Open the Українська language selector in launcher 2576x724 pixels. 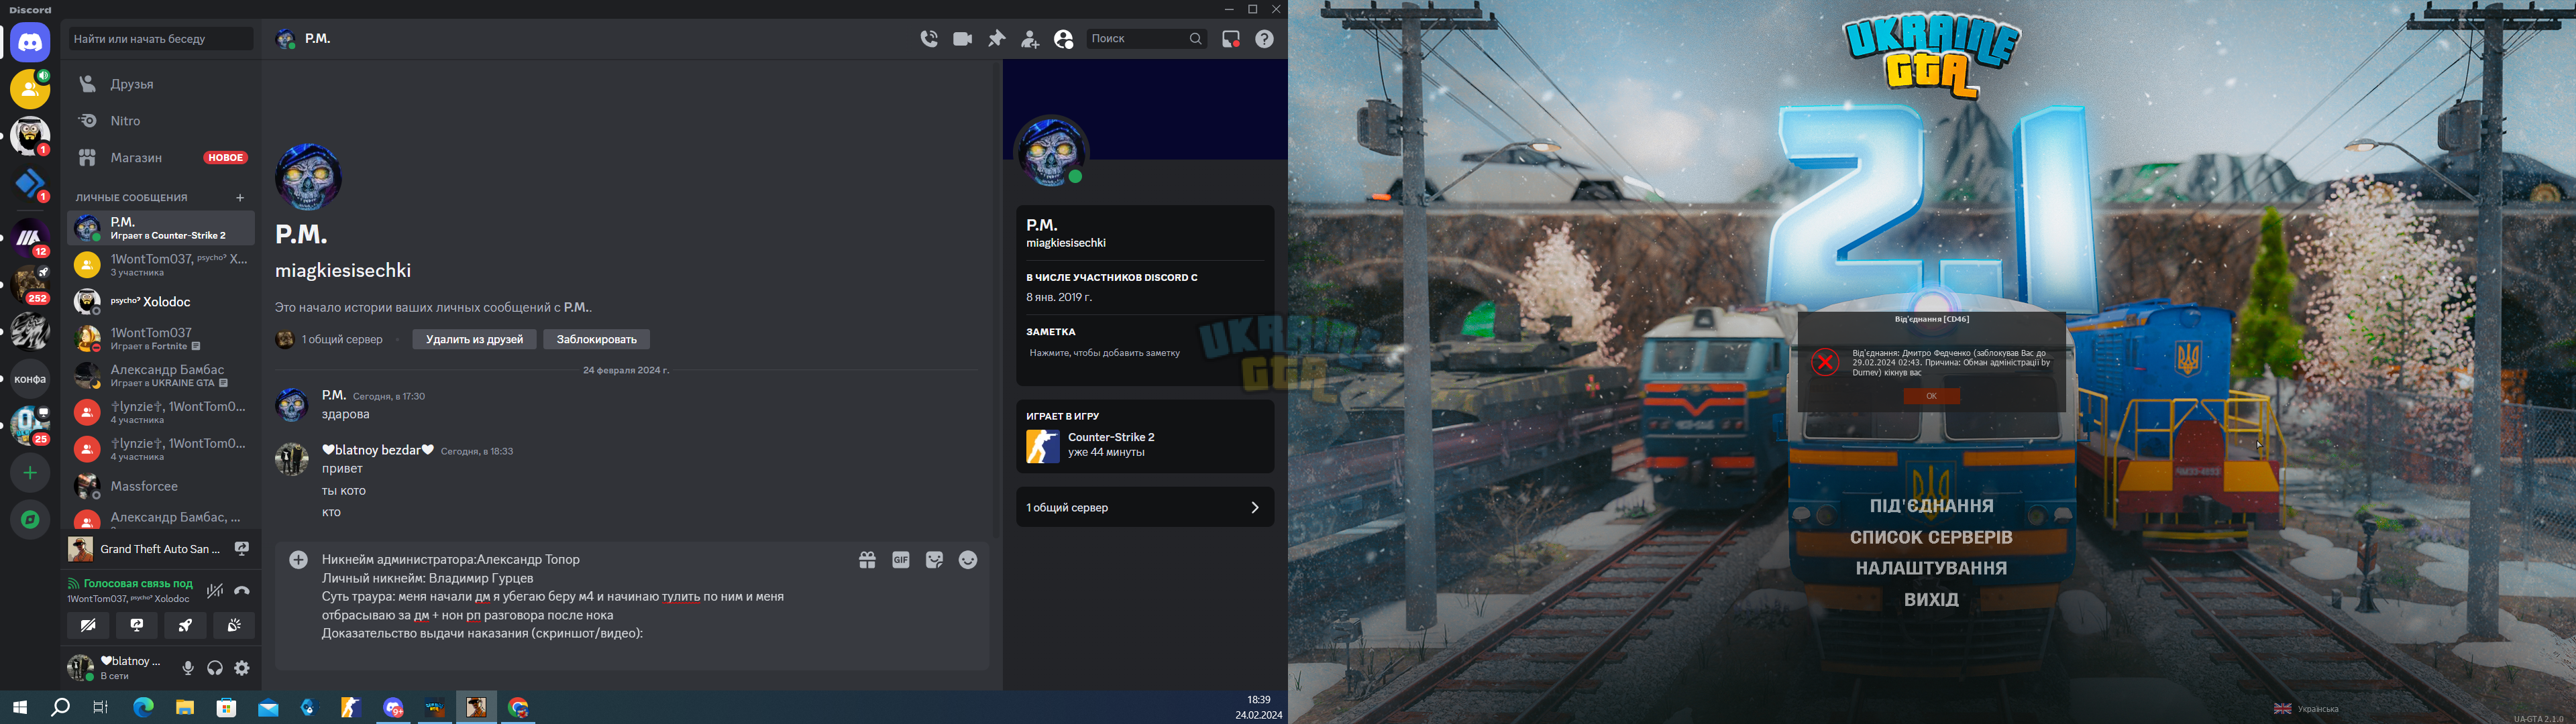click(x=2307, y=709)
